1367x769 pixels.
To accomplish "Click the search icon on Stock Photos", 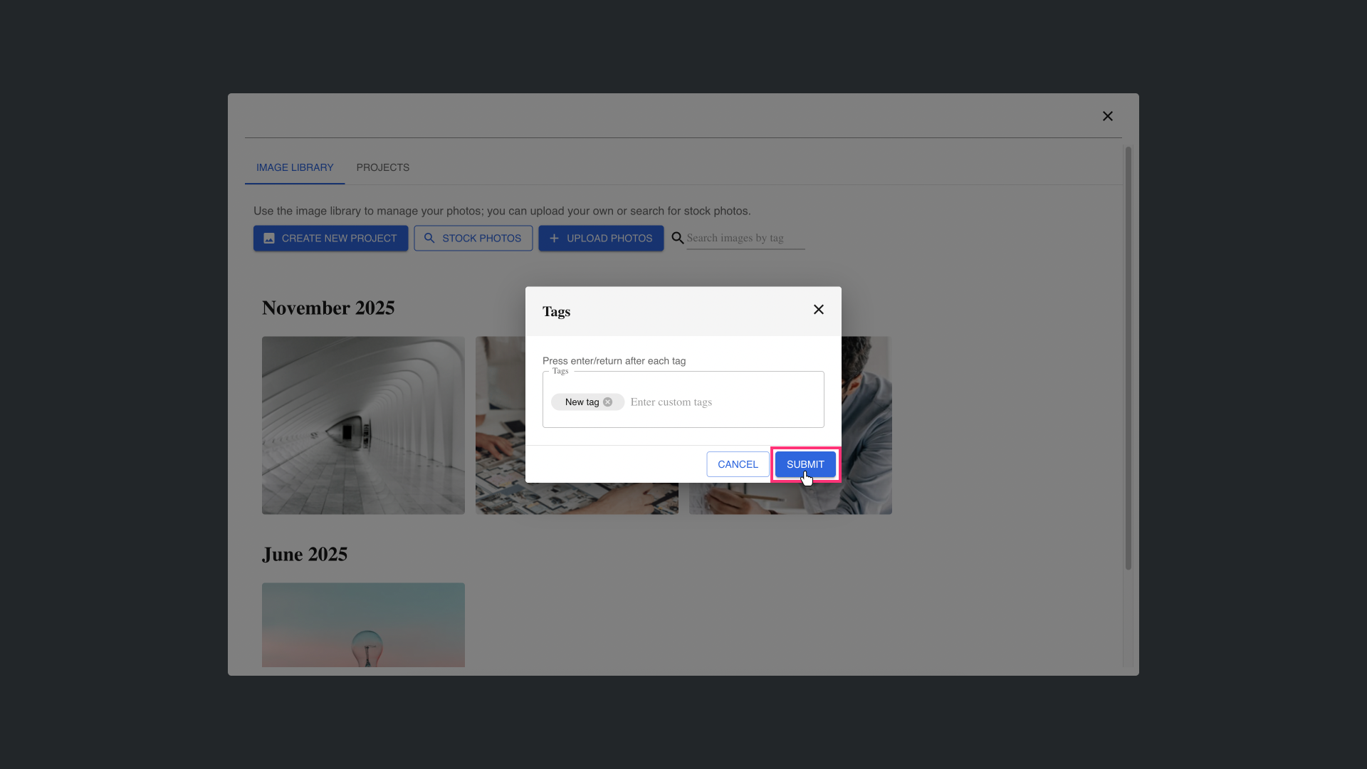I will coord(429,239).
